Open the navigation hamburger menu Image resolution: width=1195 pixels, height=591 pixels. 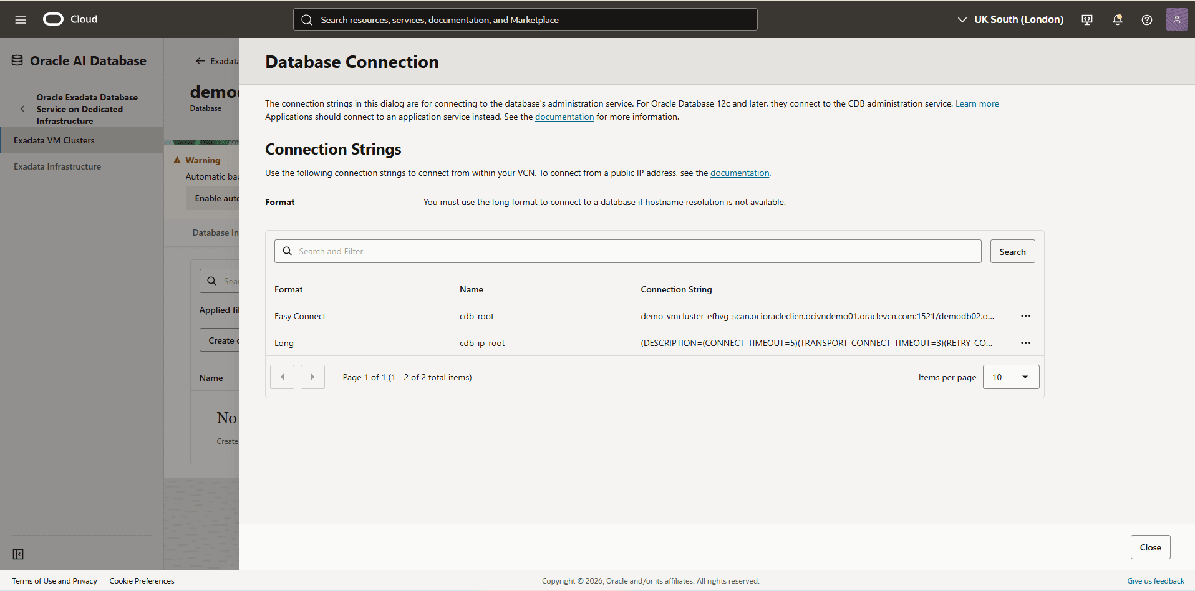click(x=21, y=19)
